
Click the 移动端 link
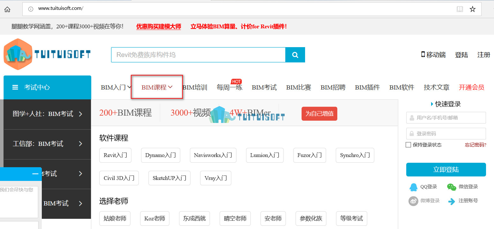(x=433, y=55)
